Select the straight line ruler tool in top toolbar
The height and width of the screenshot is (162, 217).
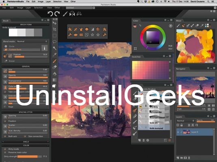[x=65, y=14]
